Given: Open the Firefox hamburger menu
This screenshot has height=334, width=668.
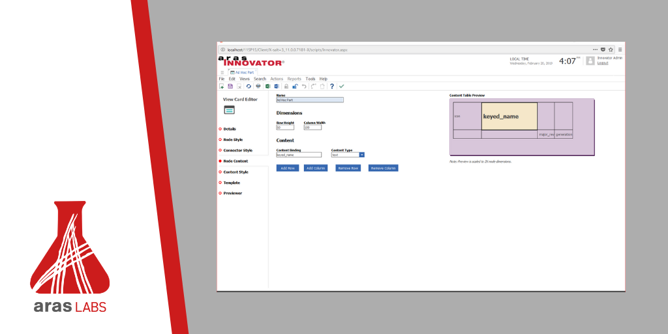Looking at the screenshot, I should coord(620,49).
